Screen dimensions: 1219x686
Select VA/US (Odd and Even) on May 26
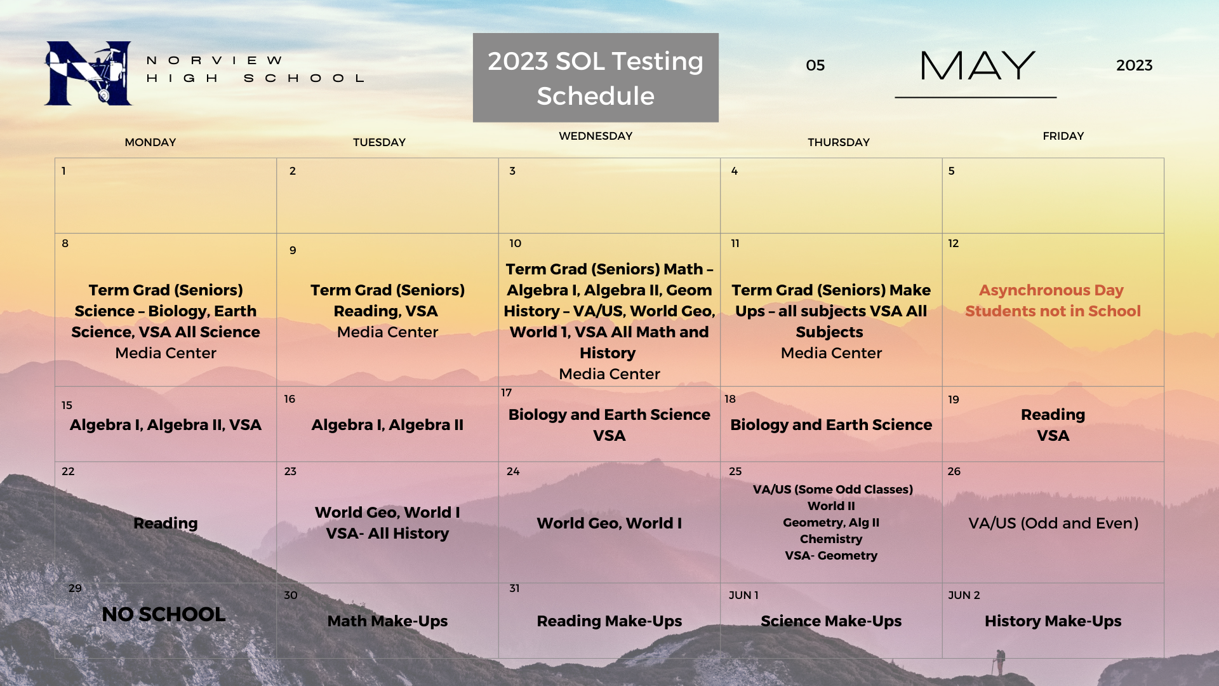pyautogui.click(x=1053, y=523)
